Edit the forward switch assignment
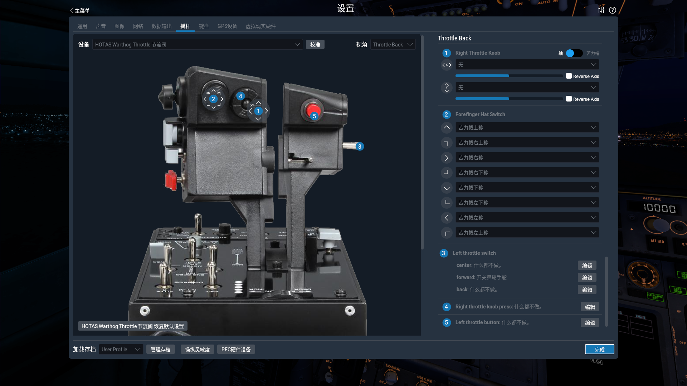The height and width of the screenshot is (386, 687). pyautogui.click(x=587, y=278)
